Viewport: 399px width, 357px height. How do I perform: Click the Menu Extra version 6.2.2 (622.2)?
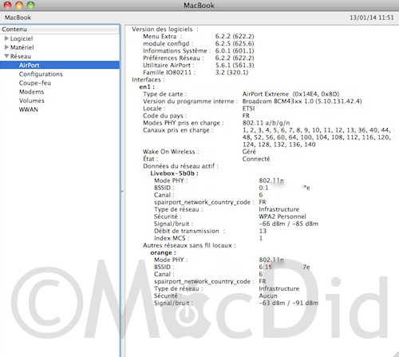[235, 36]
